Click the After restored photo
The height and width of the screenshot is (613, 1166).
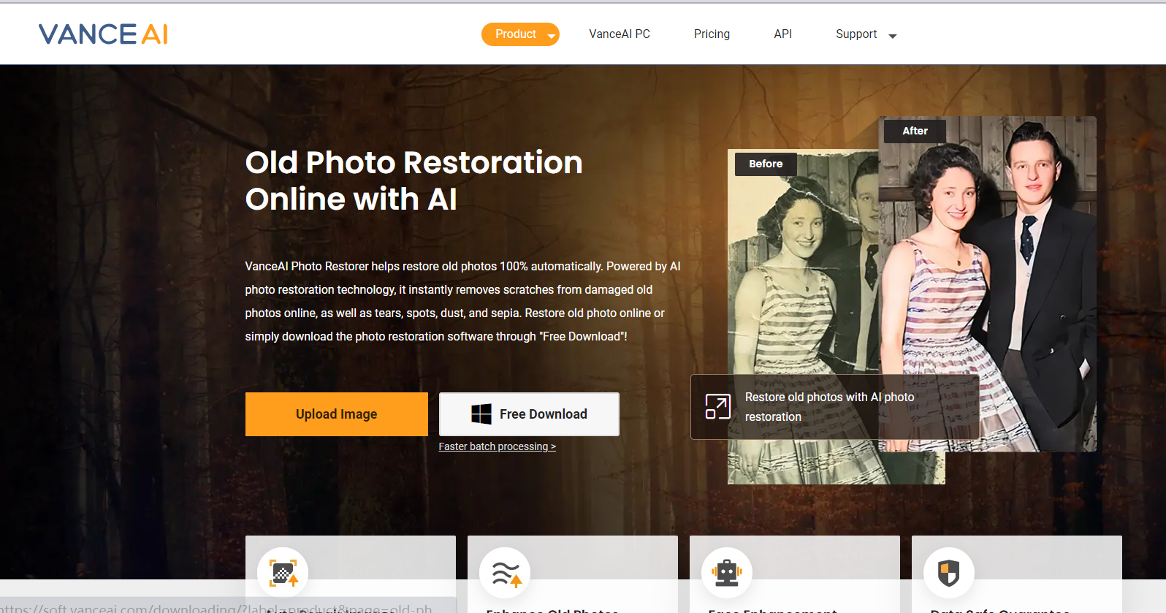point(988,283)
